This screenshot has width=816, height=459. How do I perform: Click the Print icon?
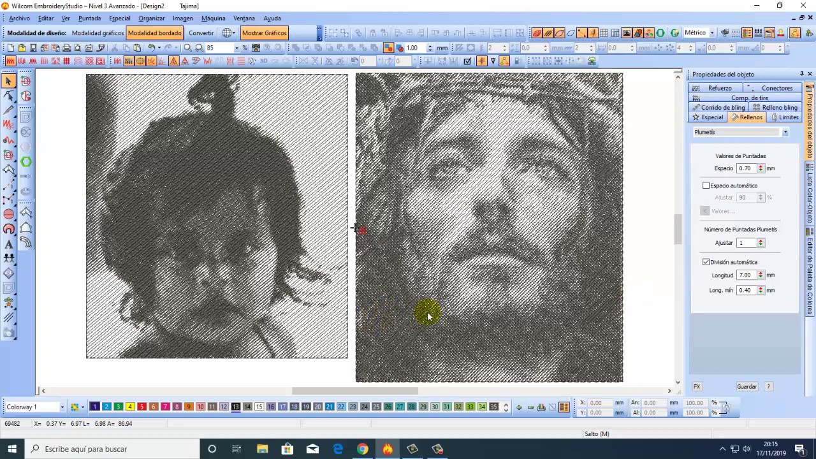point(66,48)
